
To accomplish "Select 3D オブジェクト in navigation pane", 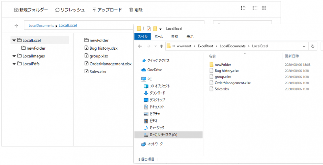I will tap(157, 86).
